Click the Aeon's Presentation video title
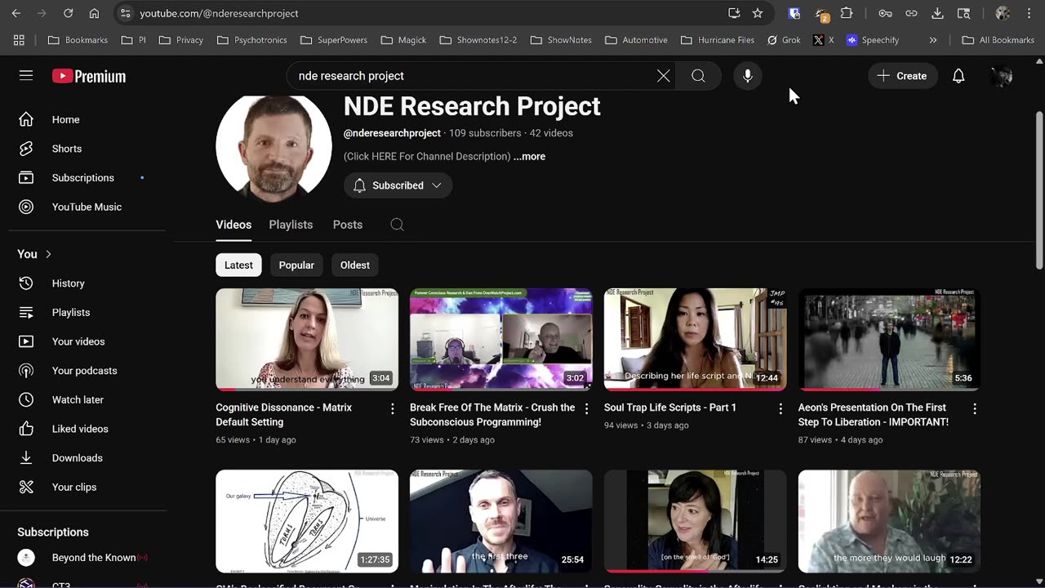 click(x=874, y=415)
